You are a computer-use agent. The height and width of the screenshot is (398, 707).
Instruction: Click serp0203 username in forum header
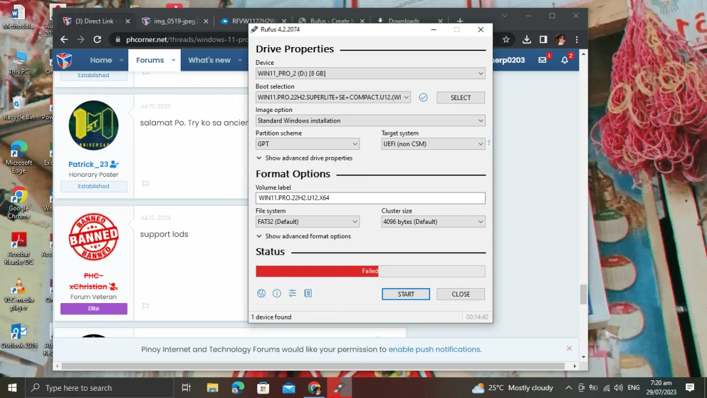[x=509, y=60]
